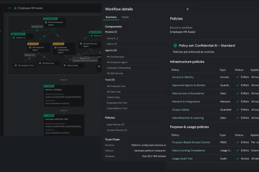Click the Attested TLS edge label

(x=37, y=26)
